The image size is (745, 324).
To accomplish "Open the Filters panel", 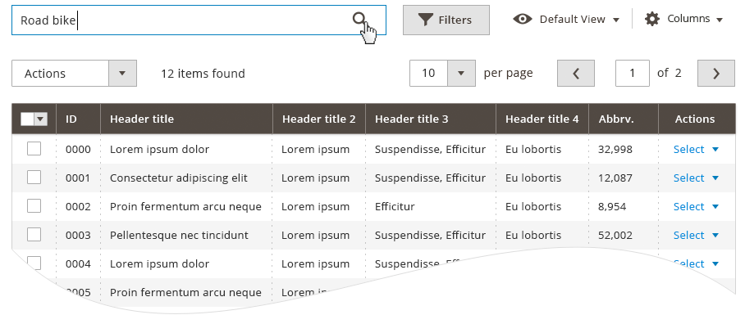I will tap(446, 20).
